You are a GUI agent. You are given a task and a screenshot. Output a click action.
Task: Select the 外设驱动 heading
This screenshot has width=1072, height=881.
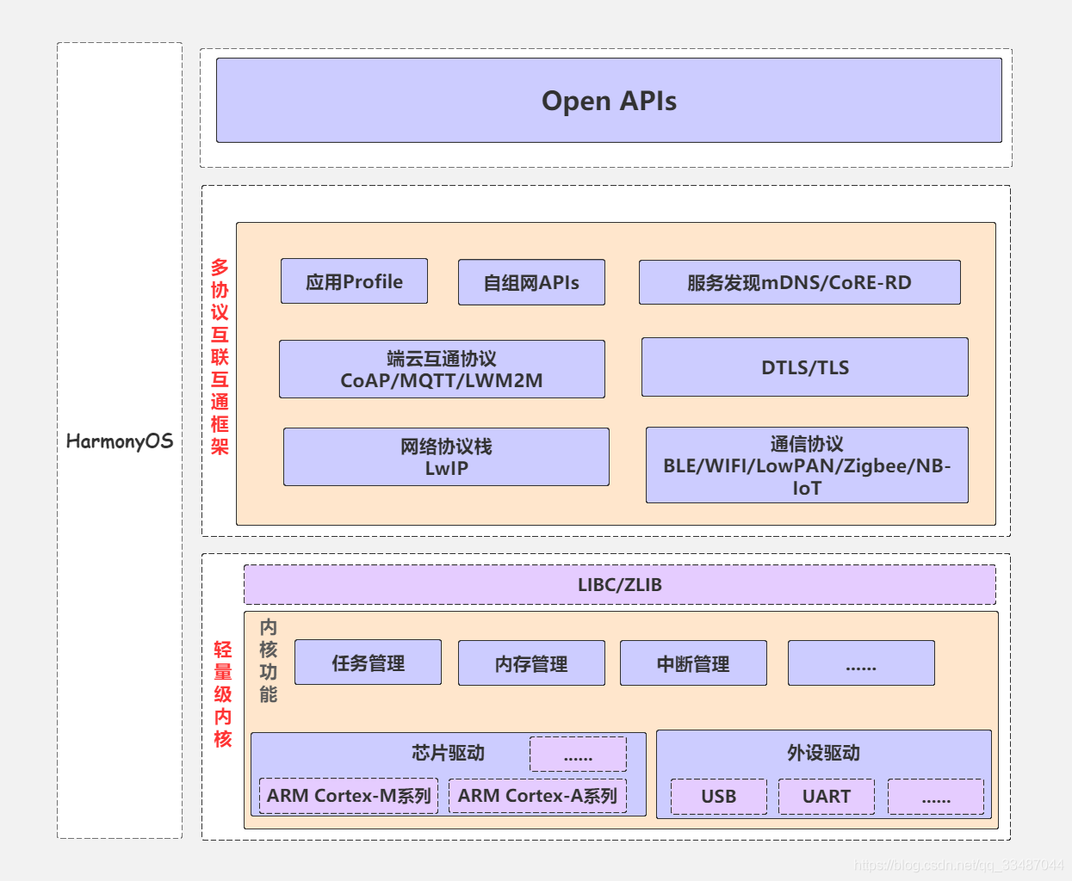[823, 753]
